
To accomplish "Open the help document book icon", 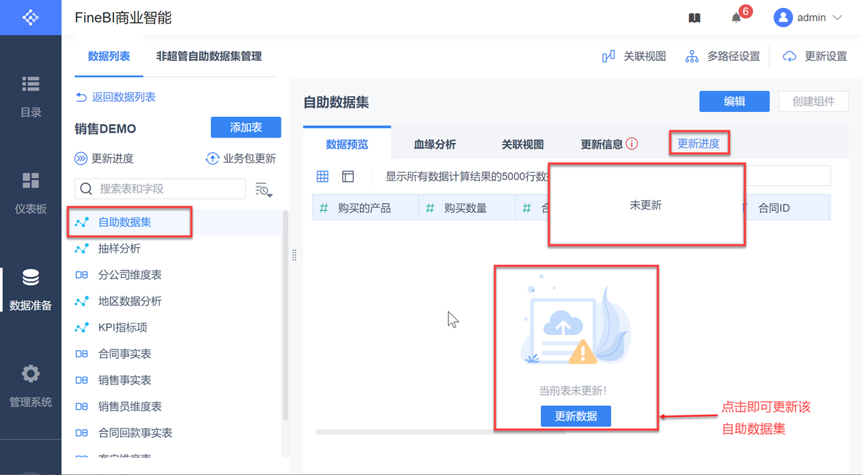I will [694, 18].
